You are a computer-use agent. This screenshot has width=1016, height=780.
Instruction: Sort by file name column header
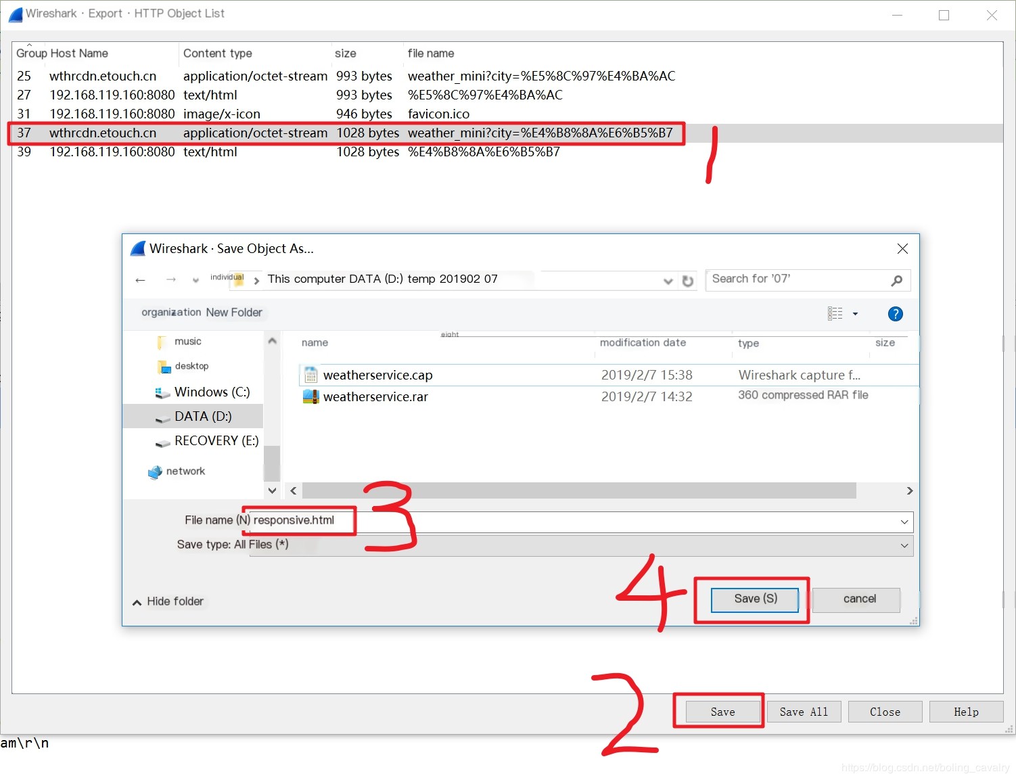click(430, 53)
